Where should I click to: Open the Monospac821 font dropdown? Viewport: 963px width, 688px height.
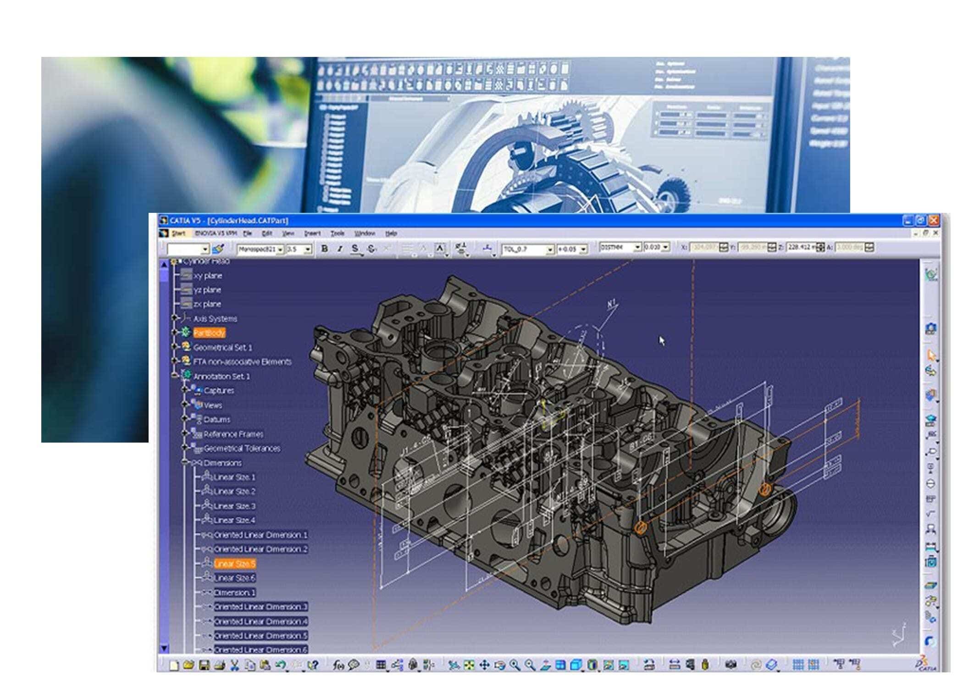pyautogui.click(x=281, y=249)
